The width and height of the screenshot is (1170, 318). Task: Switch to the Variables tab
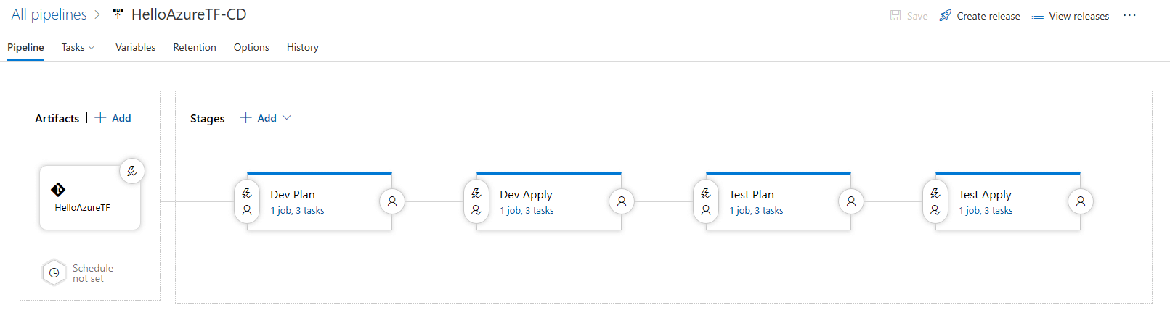pos(136,47)
